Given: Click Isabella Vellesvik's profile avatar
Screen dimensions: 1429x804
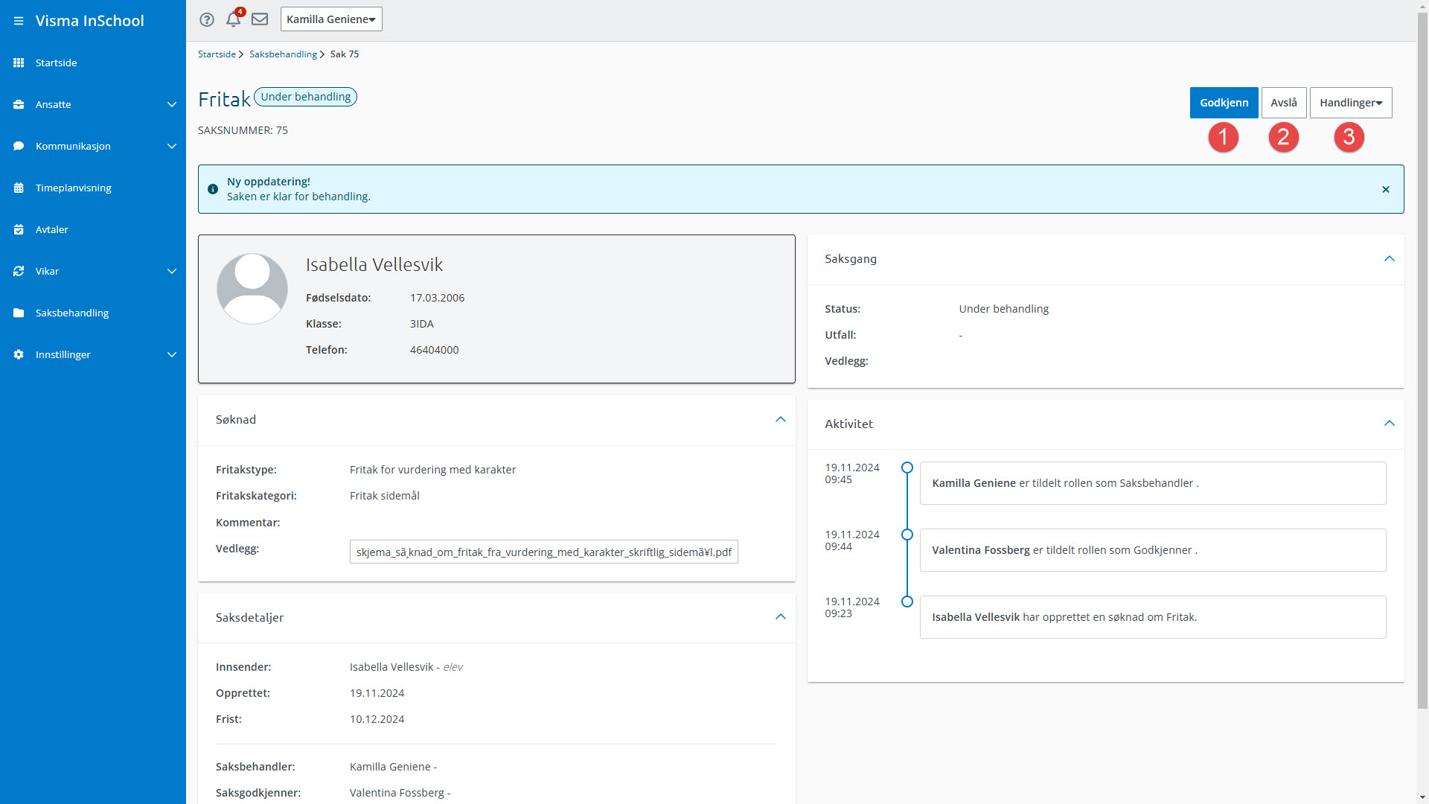Looking at the screenshot, I should [252, 289].
